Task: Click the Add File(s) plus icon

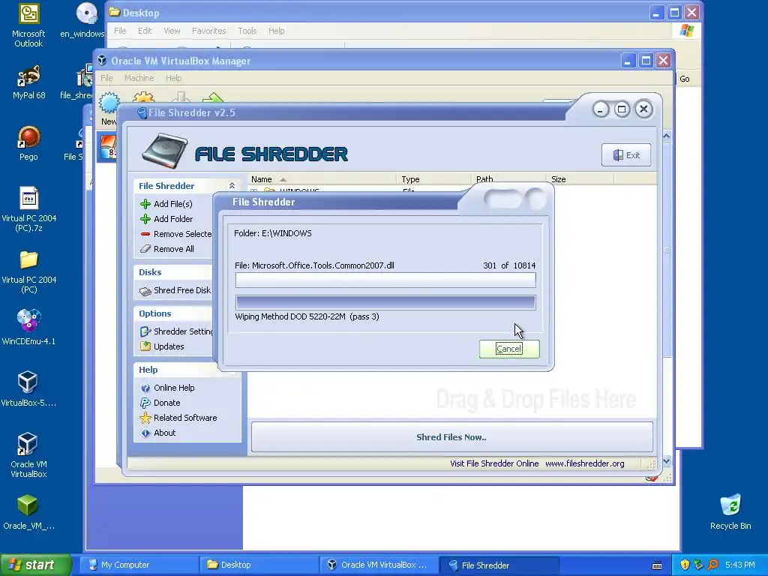Action: point(145,204)
